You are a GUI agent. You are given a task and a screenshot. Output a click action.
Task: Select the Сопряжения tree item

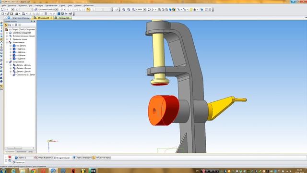[18, 62]
